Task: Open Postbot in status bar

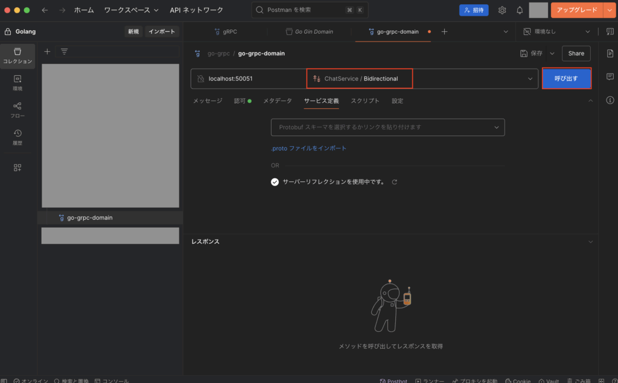Action: click(393, 380)
